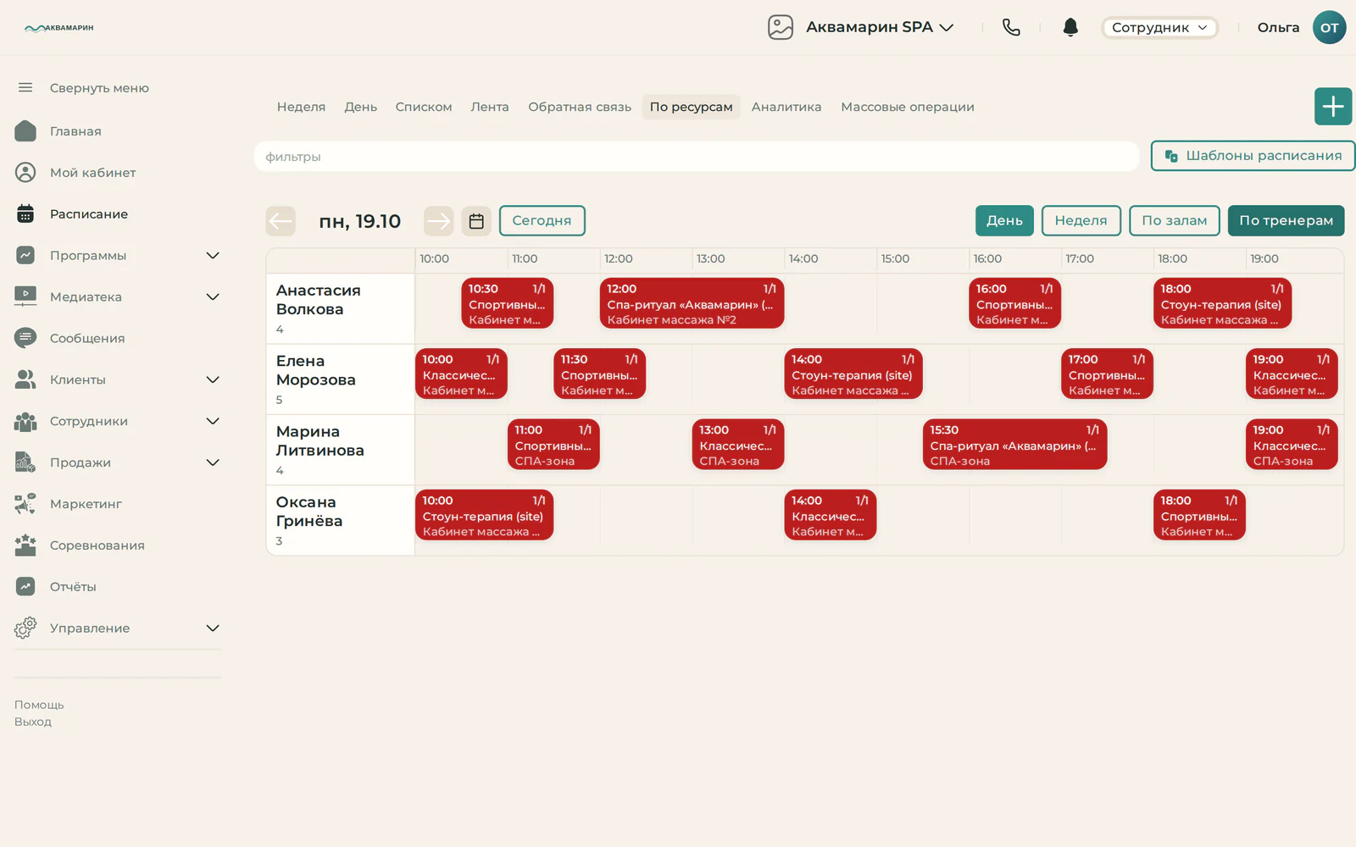Click the фильтры input field
The image size is (1356, 847).
697,157
